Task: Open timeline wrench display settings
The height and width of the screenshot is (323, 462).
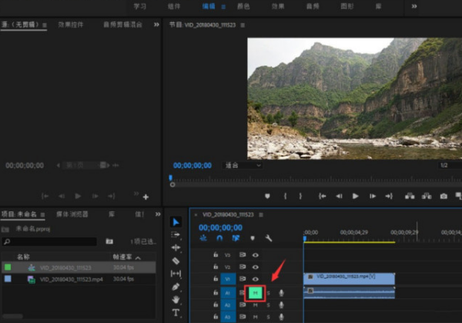Action: click(269, 239)
